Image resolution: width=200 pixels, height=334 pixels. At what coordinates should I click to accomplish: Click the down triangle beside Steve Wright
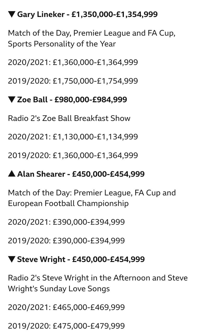(x=12, y=259)
